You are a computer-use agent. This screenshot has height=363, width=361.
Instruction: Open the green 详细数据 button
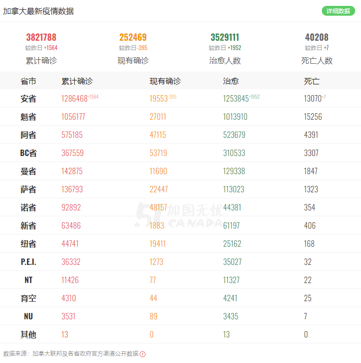coord(338,11)
